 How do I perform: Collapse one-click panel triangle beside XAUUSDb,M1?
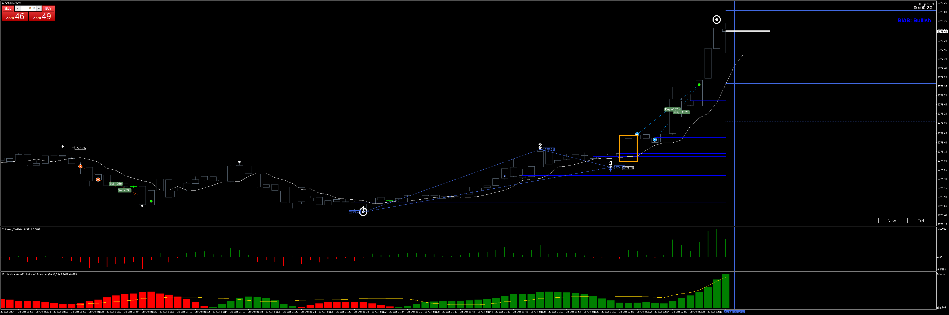2,3
